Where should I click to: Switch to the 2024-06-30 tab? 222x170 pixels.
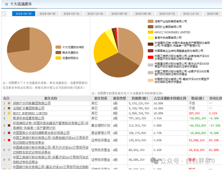click(x=47, y=14)
